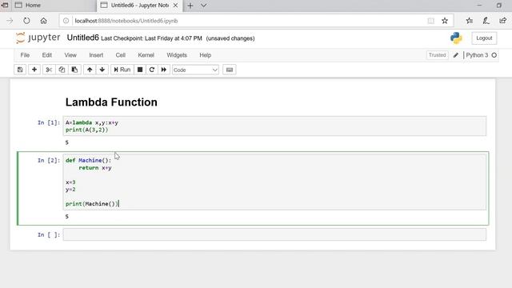Click the Python 3 kernel idle circle

point(494,55)
